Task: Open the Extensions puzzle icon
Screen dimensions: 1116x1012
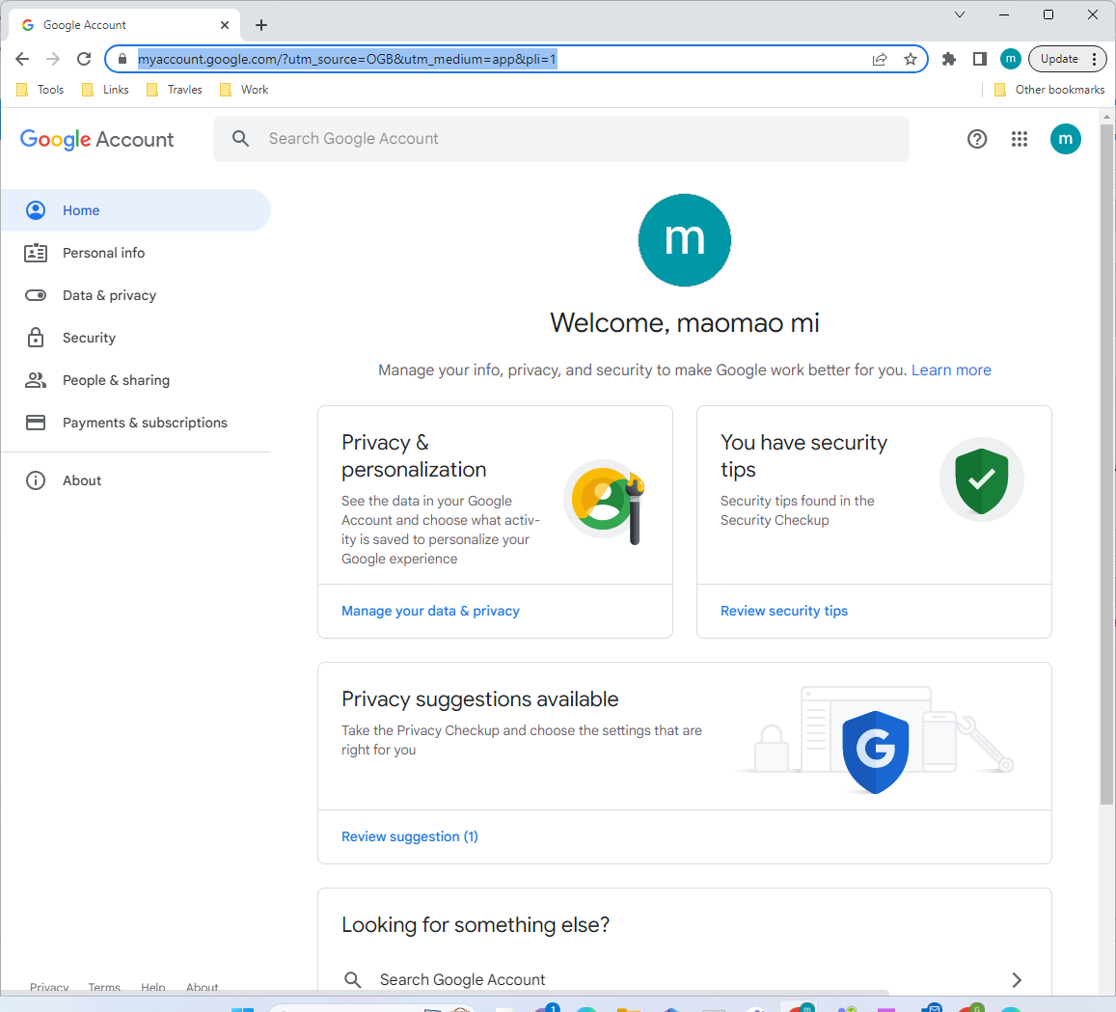Action: click(949, 59)
